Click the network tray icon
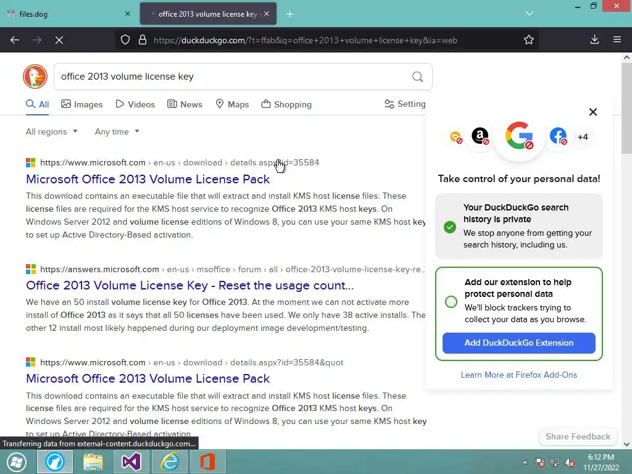Screen dimensions: 632x474 555,462
